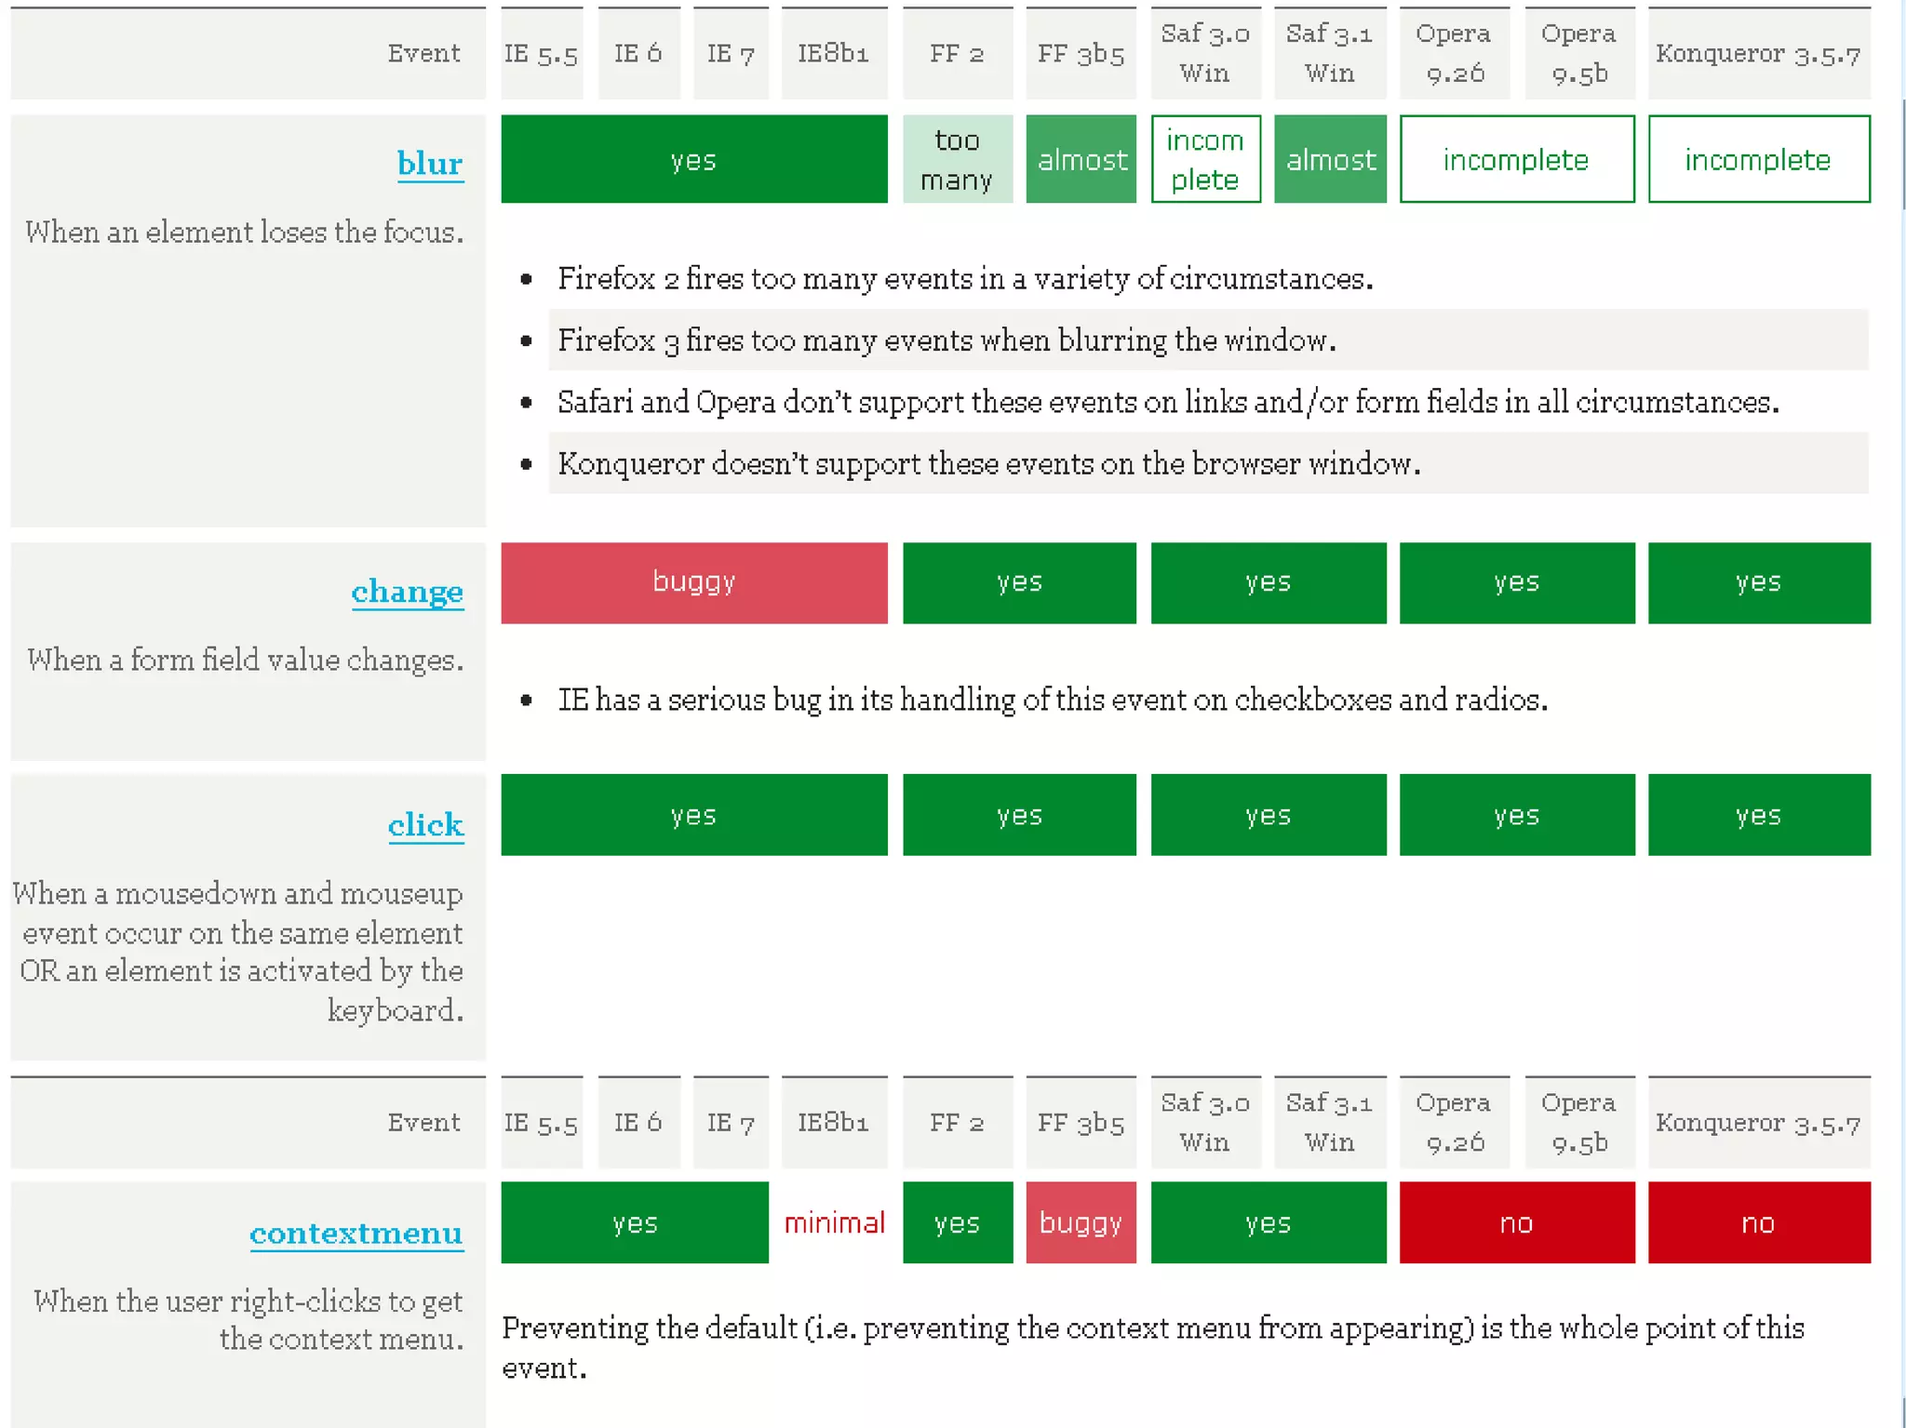Click the second FF 2 column header
Viewport: 1906px width, 1428px height.
[957, 1123]
